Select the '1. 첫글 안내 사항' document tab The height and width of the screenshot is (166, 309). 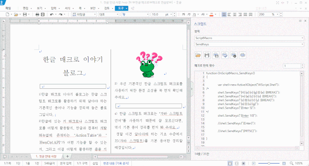point(46,156)
